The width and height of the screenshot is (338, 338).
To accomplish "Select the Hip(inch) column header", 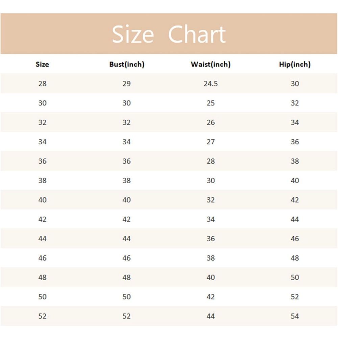I will (295, 64).
